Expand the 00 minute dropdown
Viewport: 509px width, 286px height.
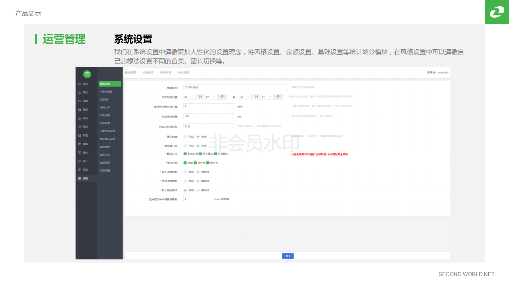click(211, 97)
